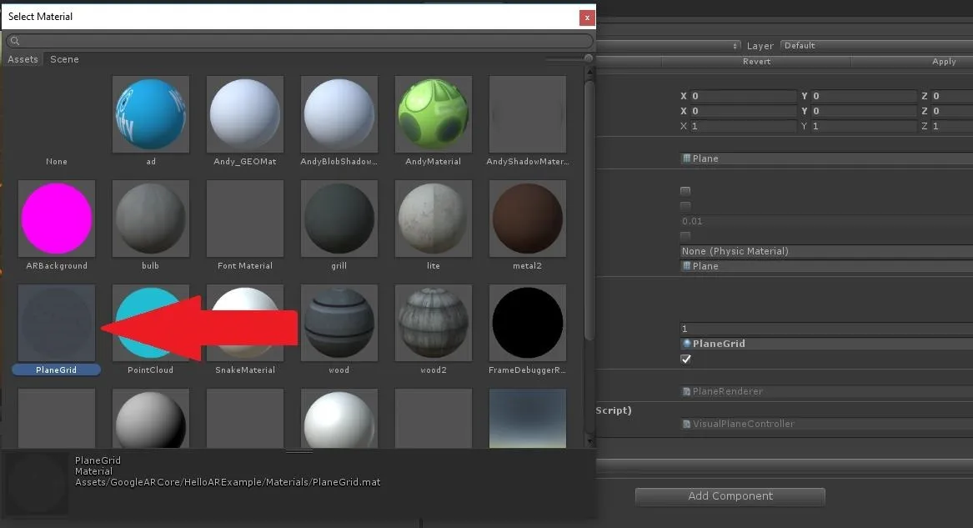Click the VisualPlaneController script icon
Viewport: 973px width, 528px height.
click(x=686, y=424)
